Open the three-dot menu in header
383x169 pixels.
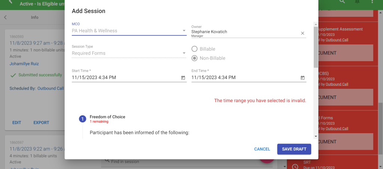point(372,2)
